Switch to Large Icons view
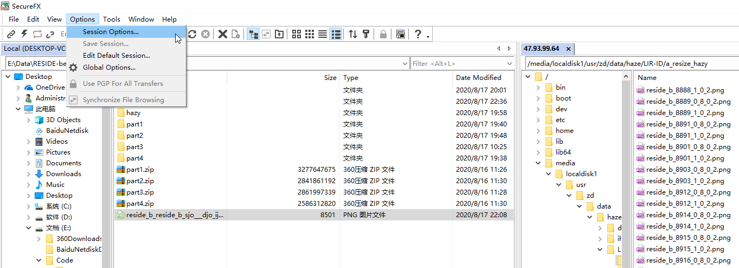This screenshot has height=268, width=739. (297, 34)
